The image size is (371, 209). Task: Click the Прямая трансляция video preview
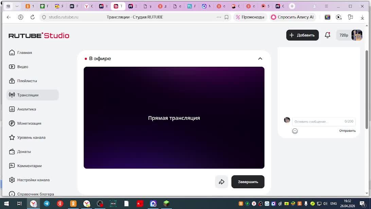(174, 118)
